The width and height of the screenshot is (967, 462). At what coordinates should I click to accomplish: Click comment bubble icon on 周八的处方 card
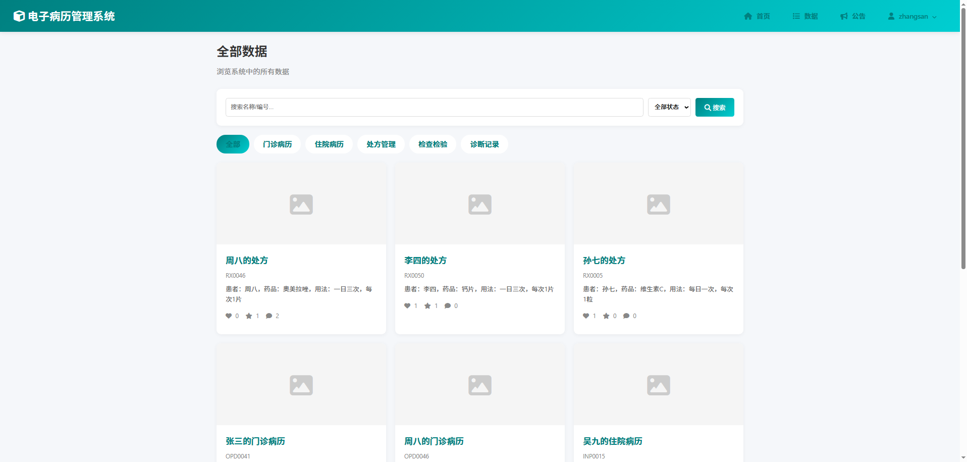tap(269, 316)
